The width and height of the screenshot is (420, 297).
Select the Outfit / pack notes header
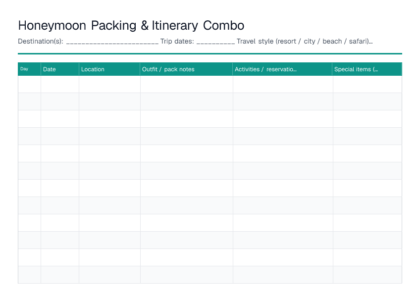pos(186,69)
